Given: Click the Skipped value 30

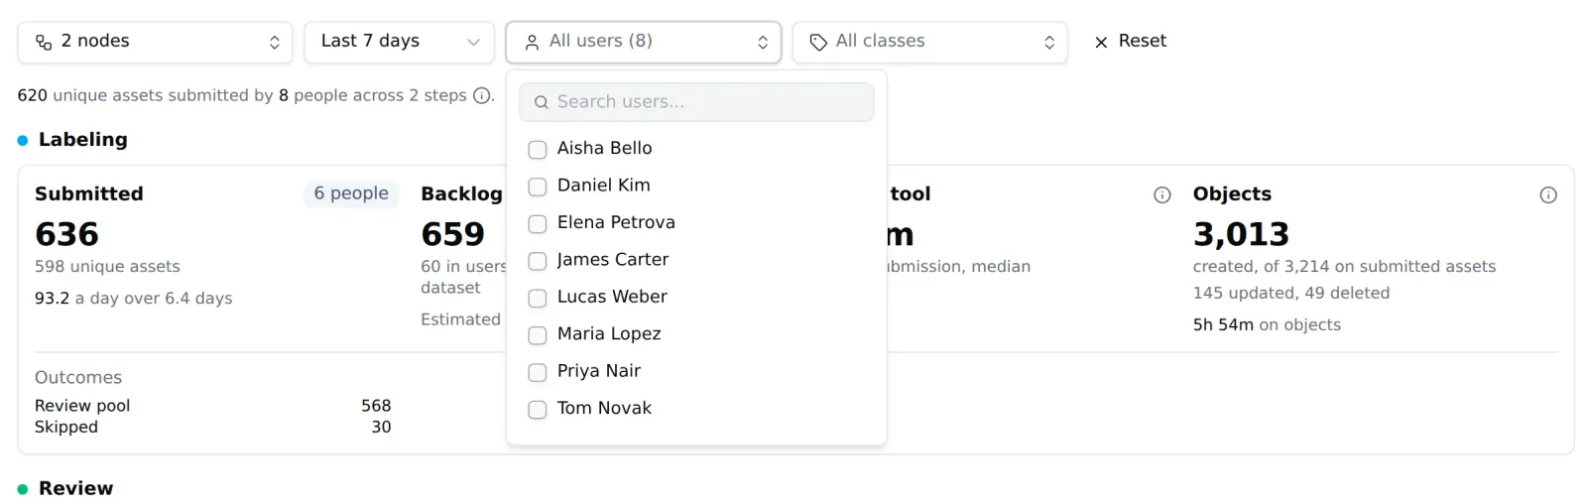Looking at the screenshot, I should coord(381,427).
